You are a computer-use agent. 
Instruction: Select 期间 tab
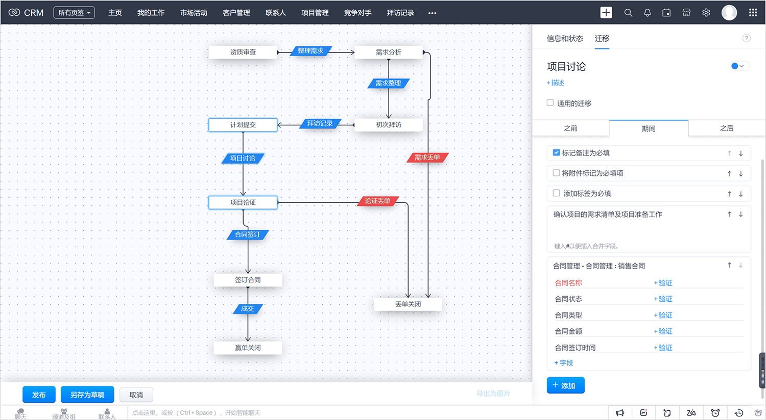tap(649, 128)
